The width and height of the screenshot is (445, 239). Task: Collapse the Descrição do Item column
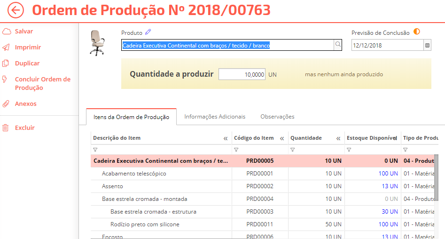coord(226,138)
